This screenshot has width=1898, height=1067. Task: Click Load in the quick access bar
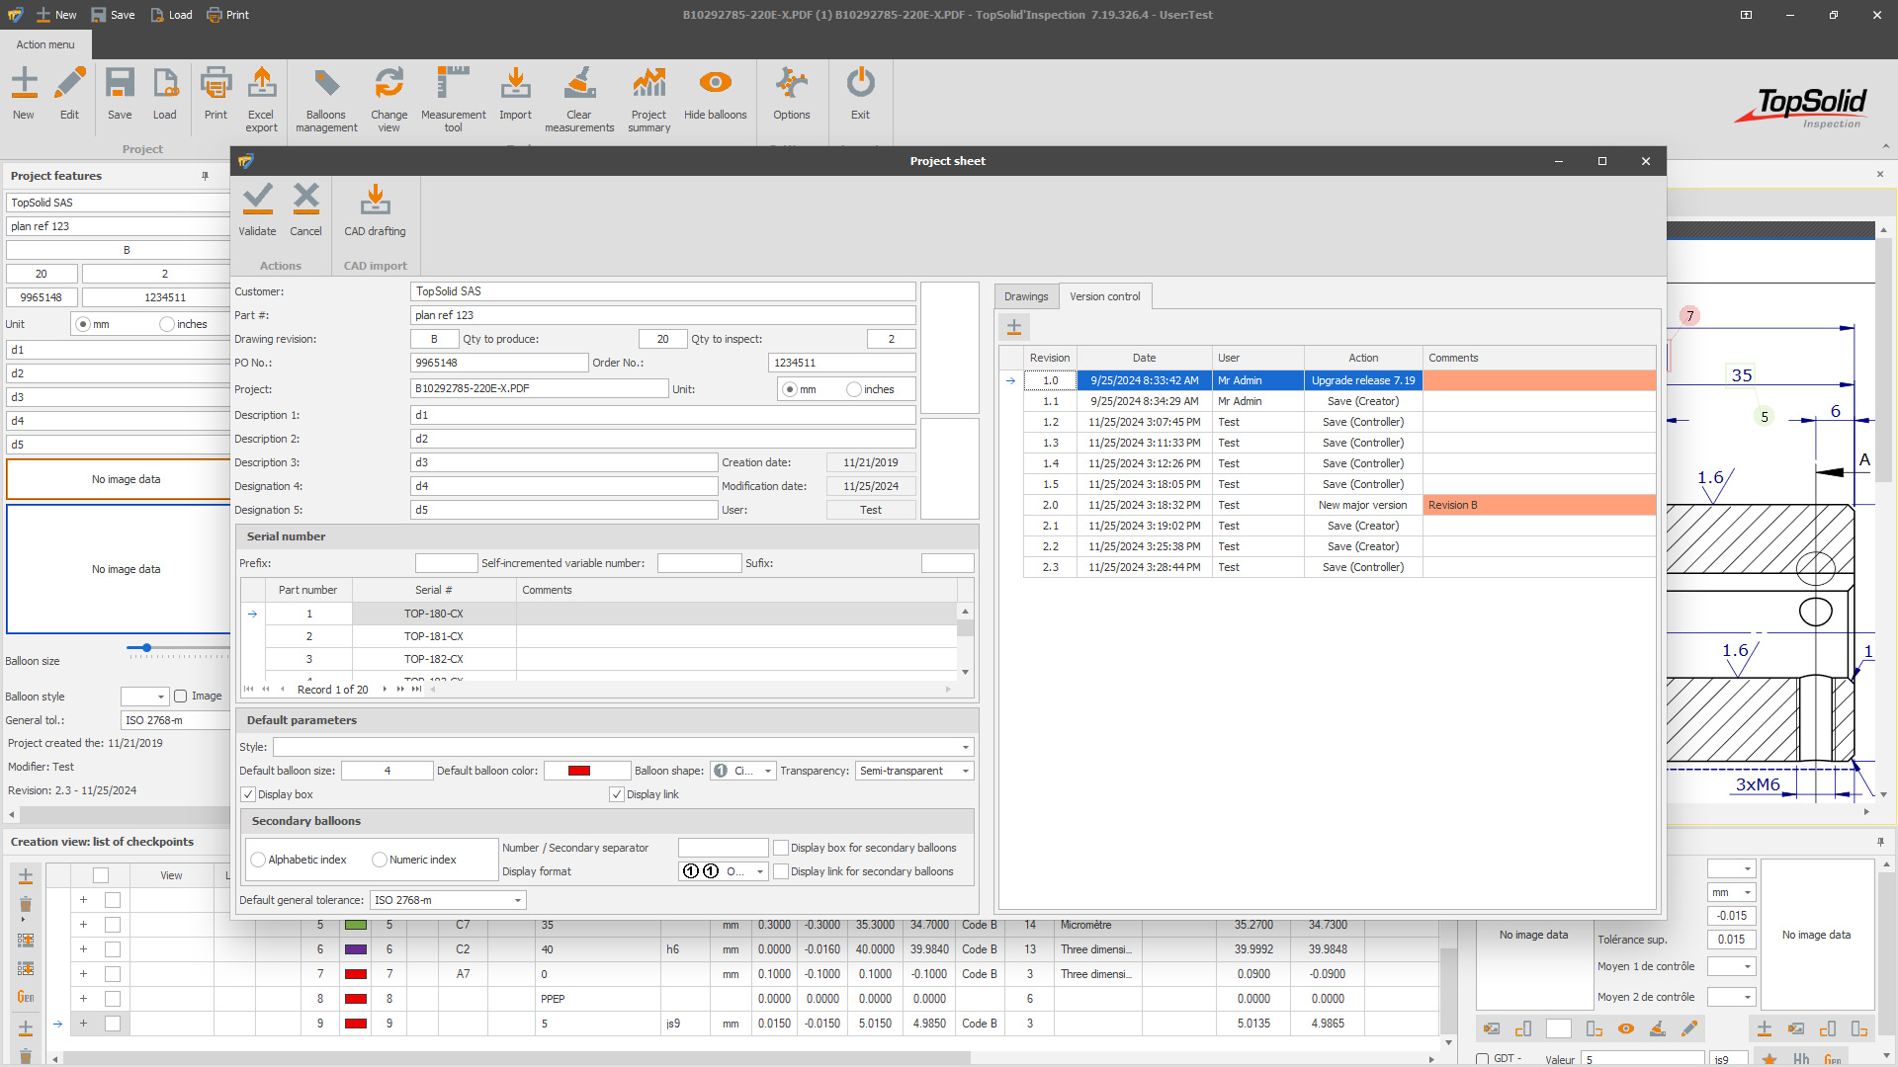(171, 15)
